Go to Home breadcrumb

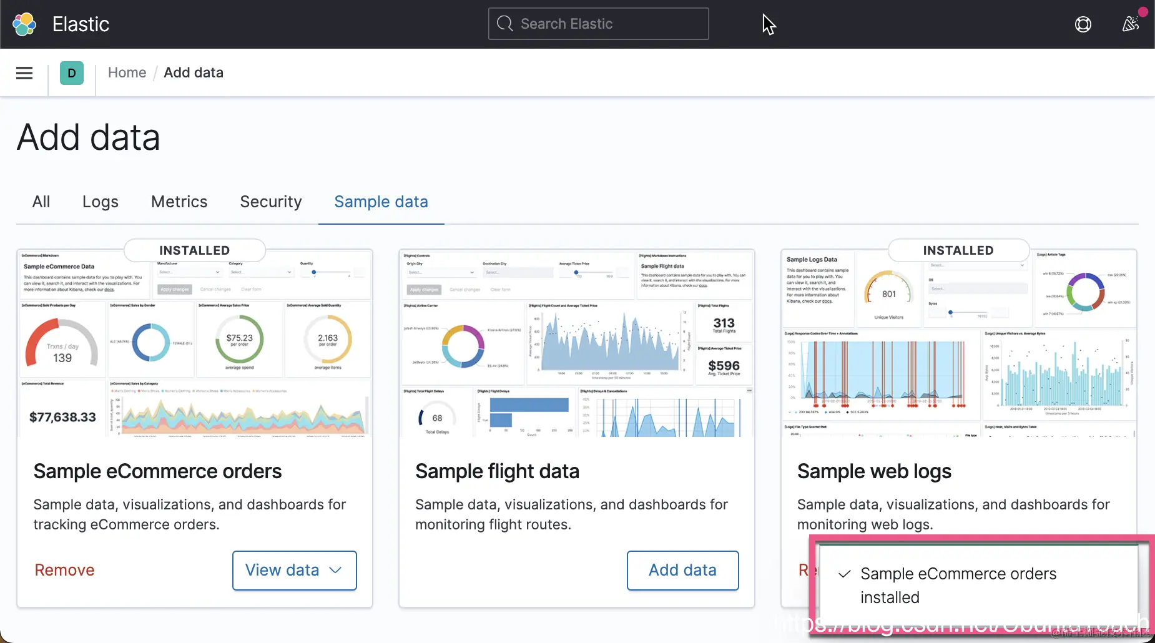pos(127,72)
